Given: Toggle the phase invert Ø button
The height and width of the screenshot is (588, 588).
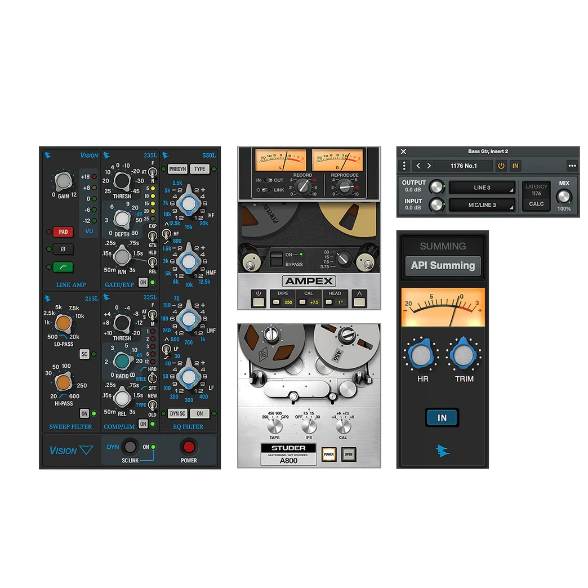Looking at the screenshot, I should click(x=63, y=249).
